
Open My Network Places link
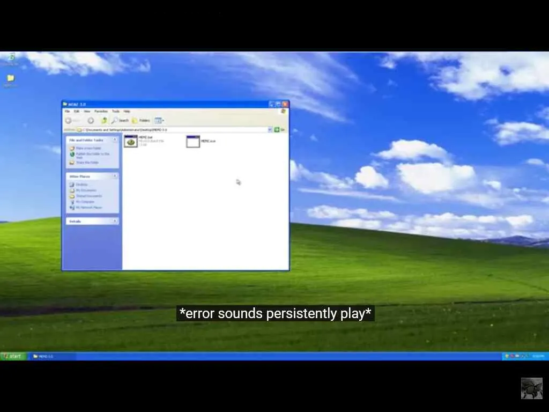(89, 208)
